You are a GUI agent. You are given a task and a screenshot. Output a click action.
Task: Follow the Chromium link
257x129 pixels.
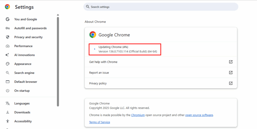tap(138, 115)
